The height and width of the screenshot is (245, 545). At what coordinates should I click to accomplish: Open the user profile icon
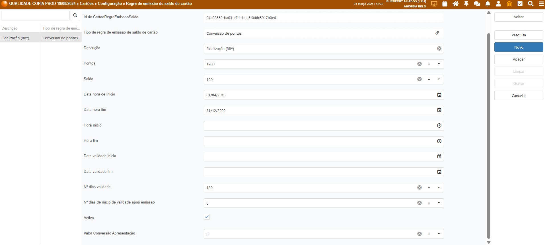pyautogui.click(x=498, y=4)
